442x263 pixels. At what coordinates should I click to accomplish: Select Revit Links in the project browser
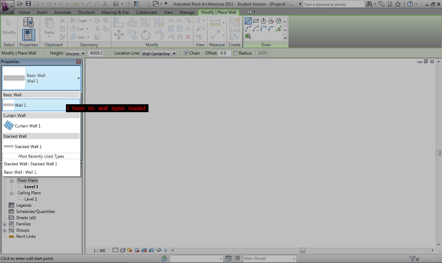tap(26, 236)
